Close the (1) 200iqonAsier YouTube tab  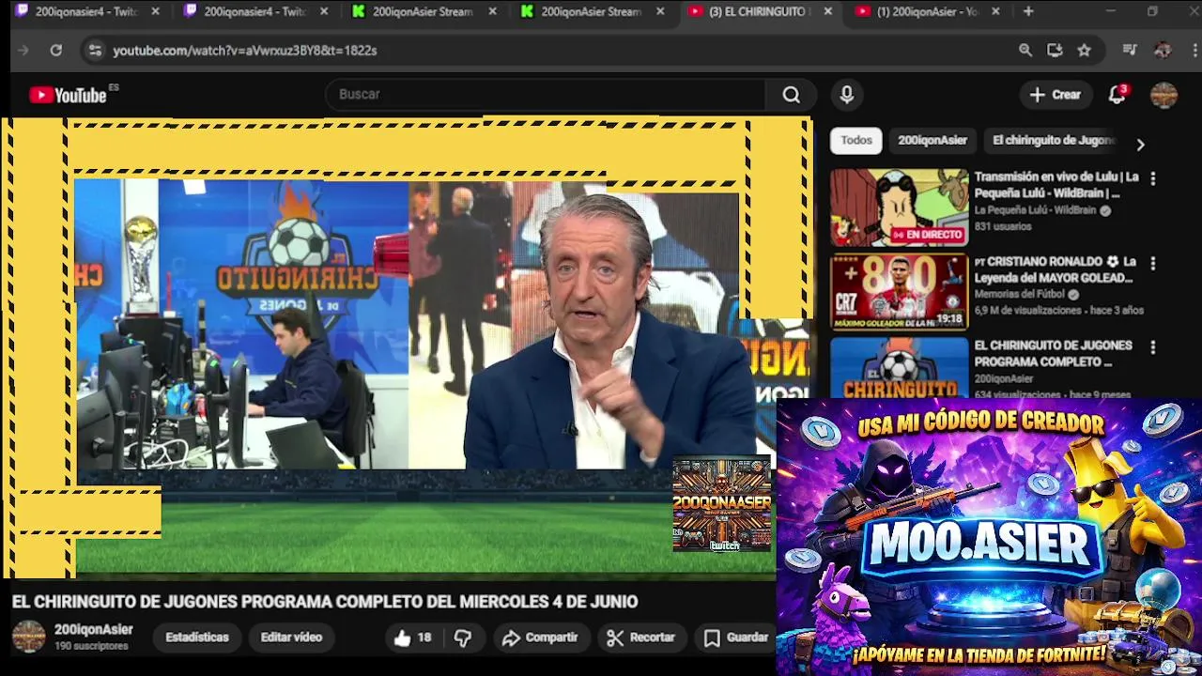point(995,11)
